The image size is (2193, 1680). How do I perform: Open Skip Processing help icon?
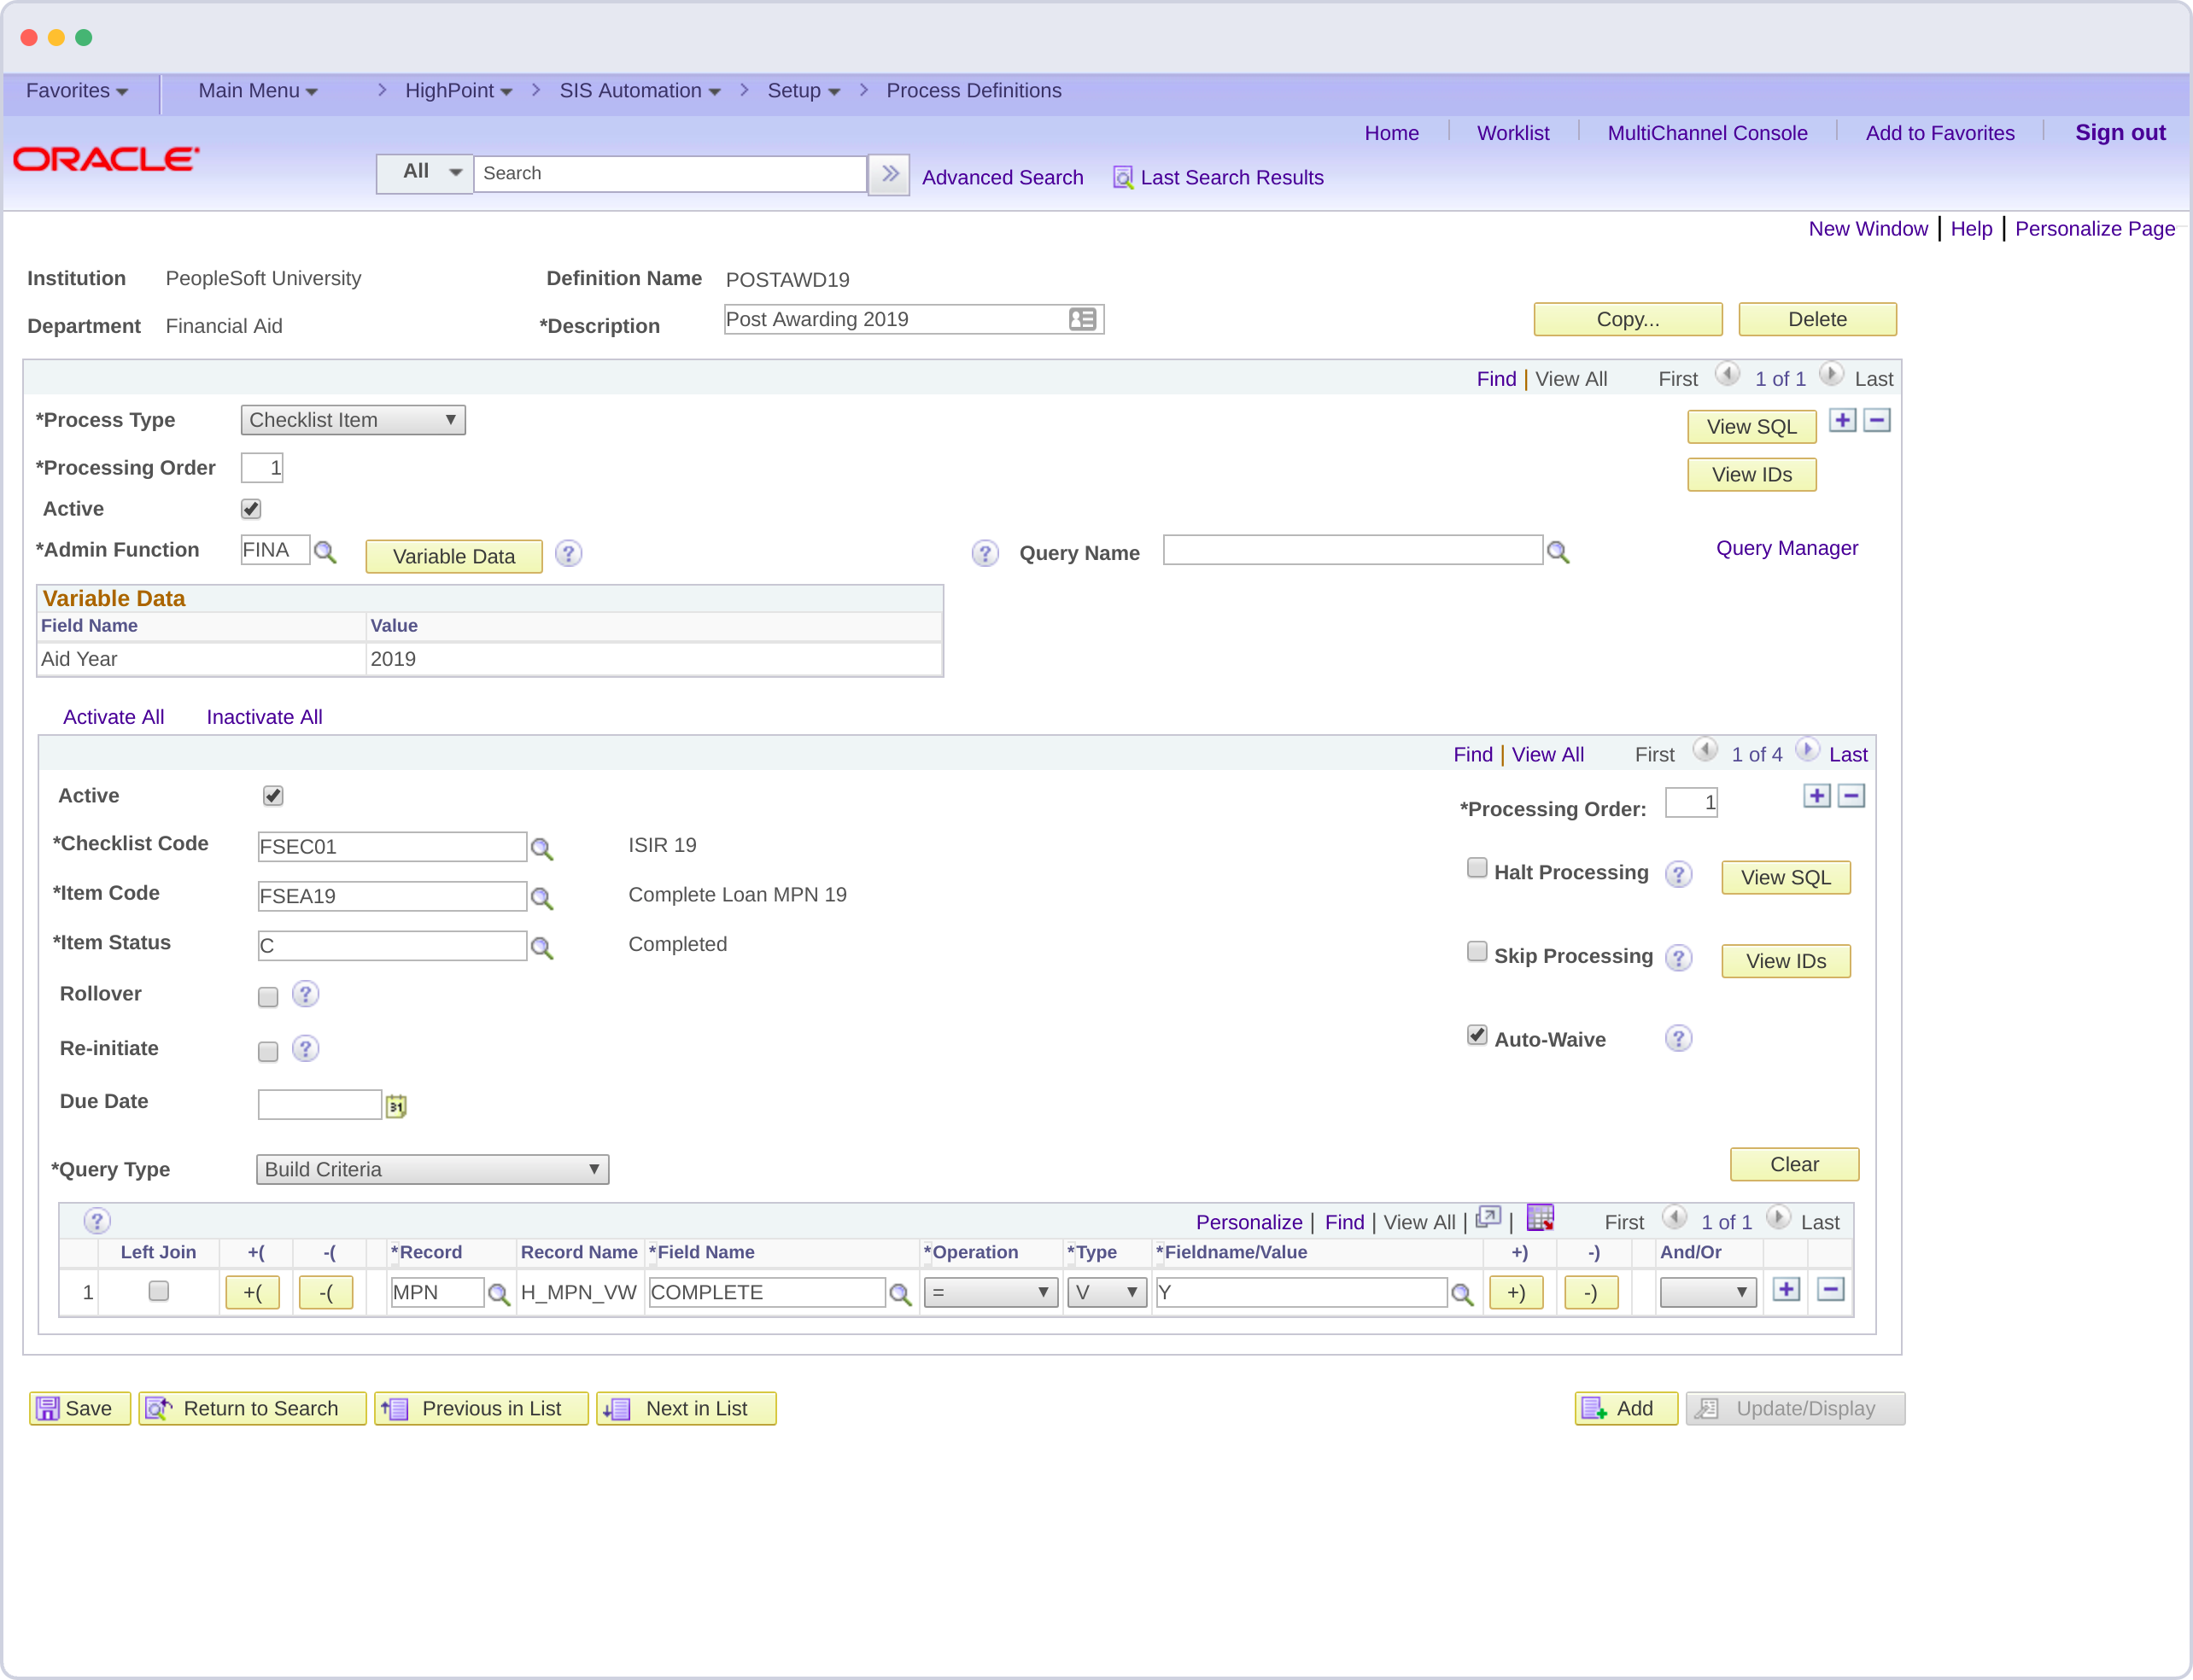(x=1678, y=957)
